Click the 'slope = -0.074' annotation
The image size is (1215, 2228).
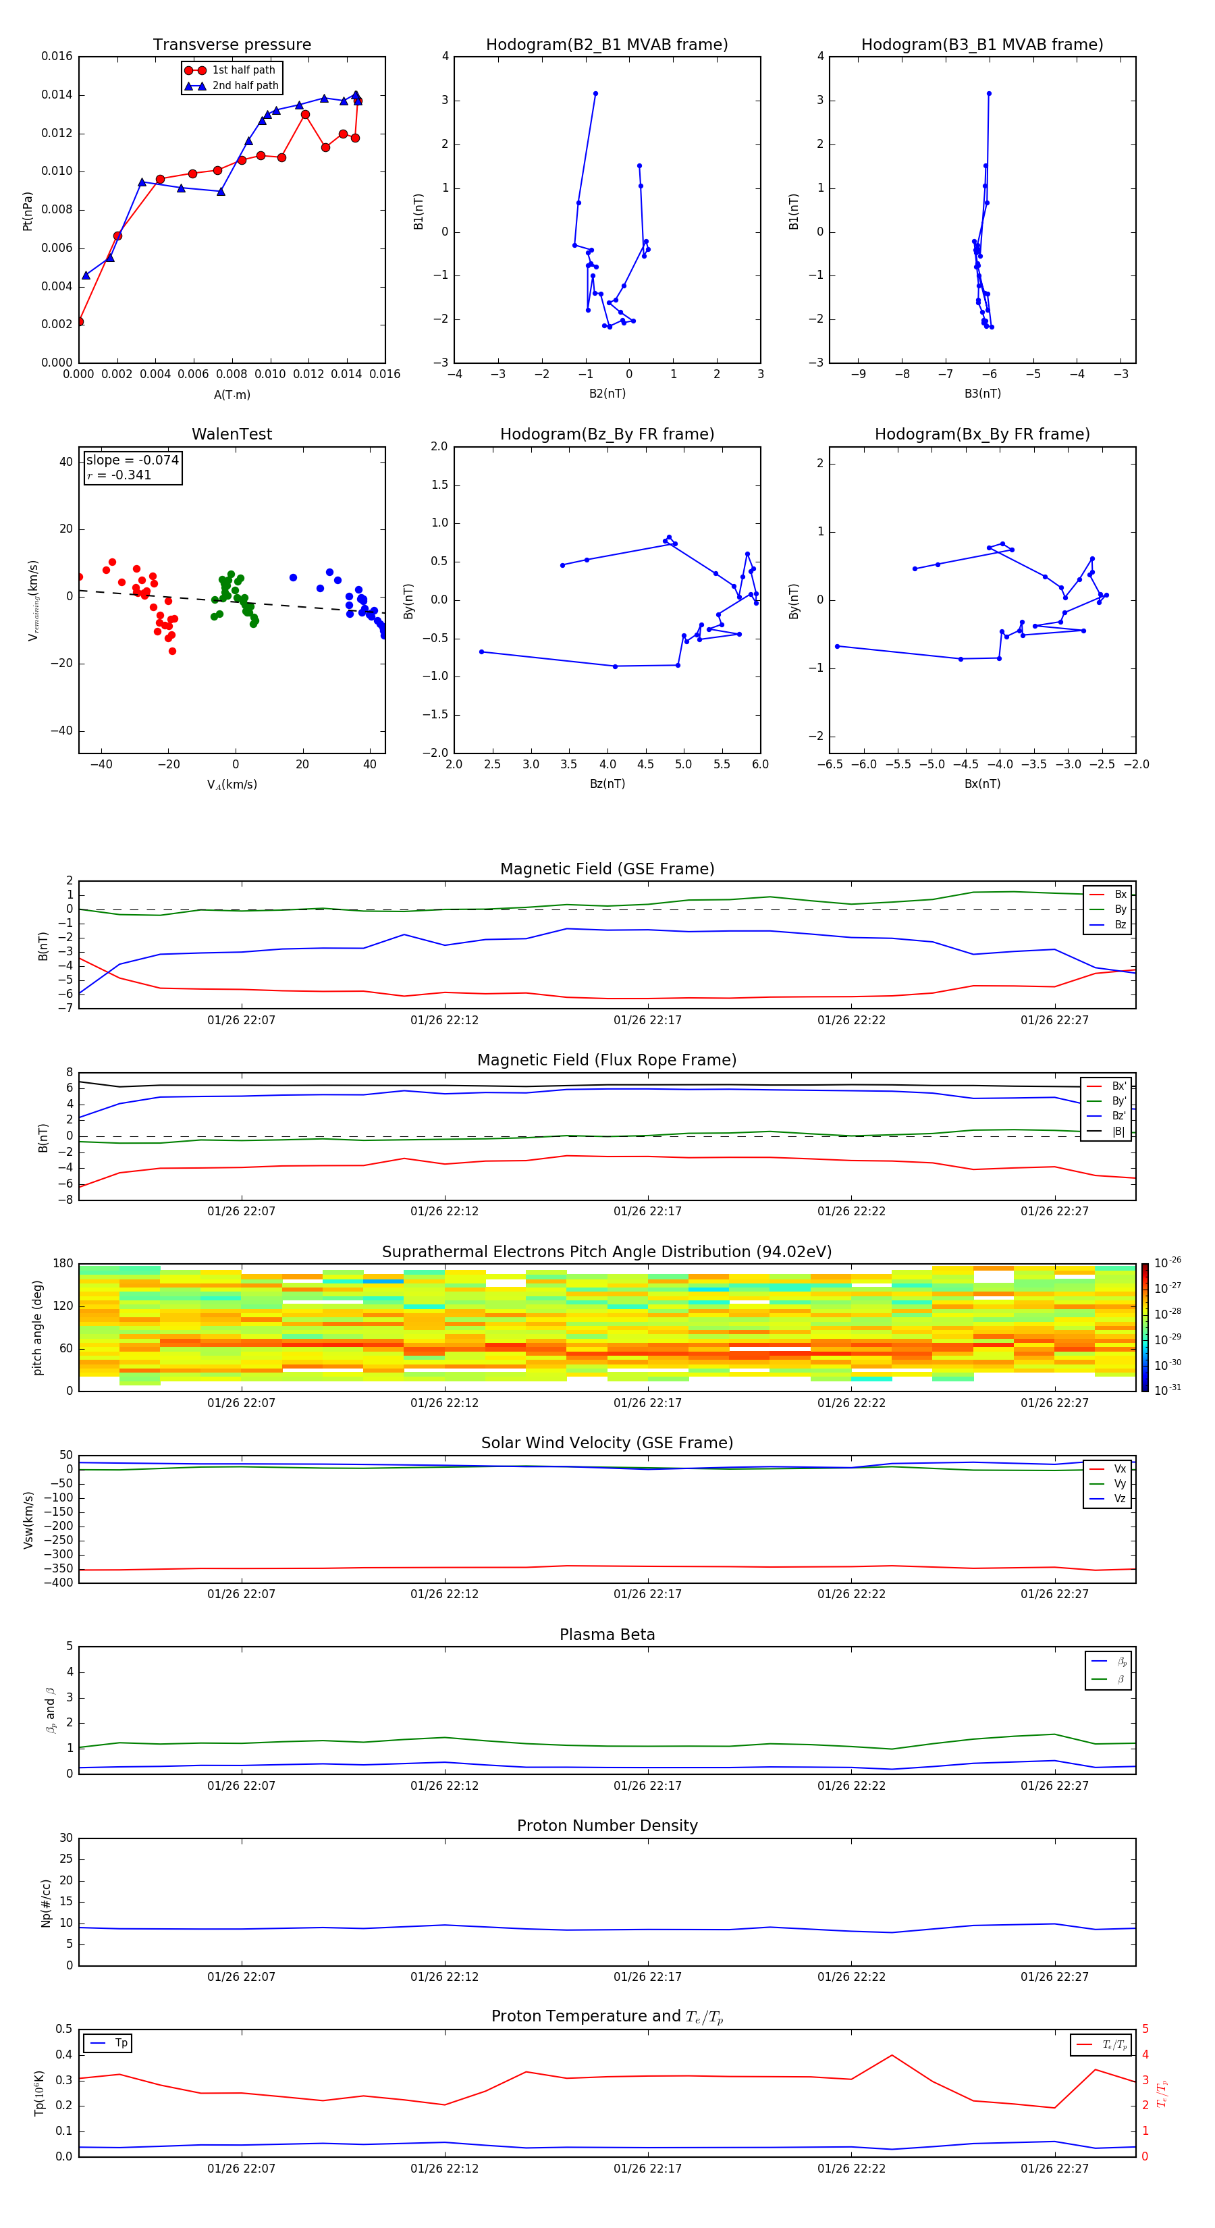point(132,460)
